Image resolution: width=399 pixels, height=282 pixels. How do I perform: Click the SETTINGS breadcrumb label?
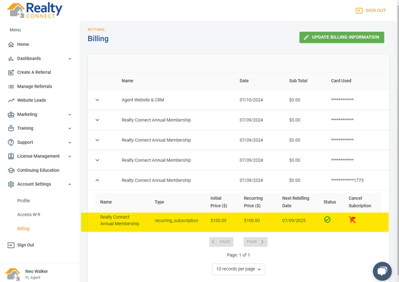[96, 30]
